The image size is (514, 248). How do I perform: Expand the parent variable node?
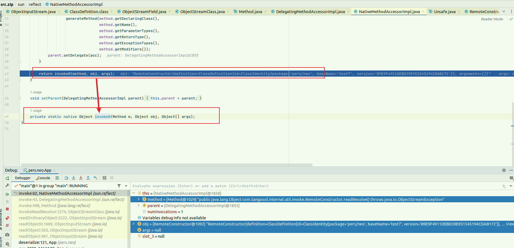click(139, 205)
